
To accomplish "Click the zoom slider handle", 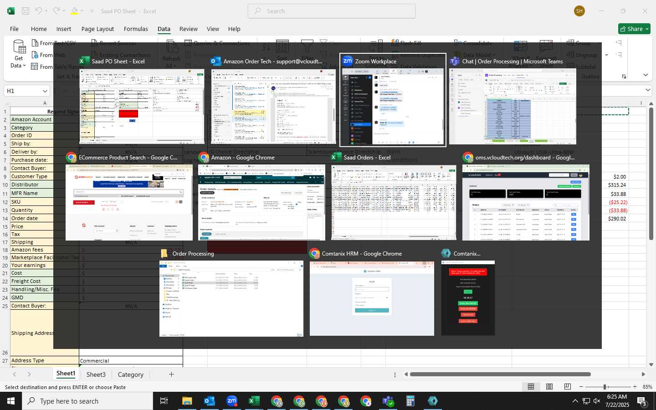I will (x=605, y=387).
